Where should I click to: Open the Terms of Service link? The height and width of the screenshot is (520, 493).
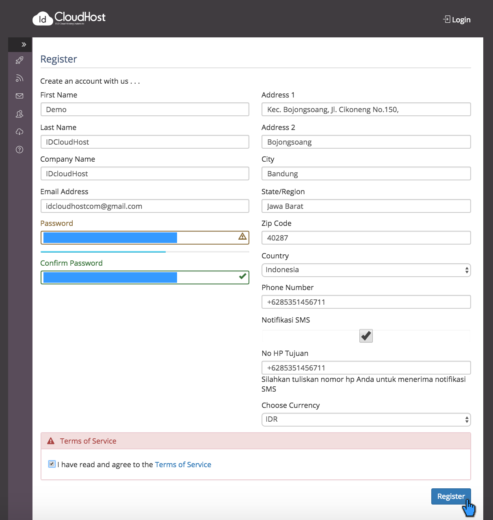[183, 464]
